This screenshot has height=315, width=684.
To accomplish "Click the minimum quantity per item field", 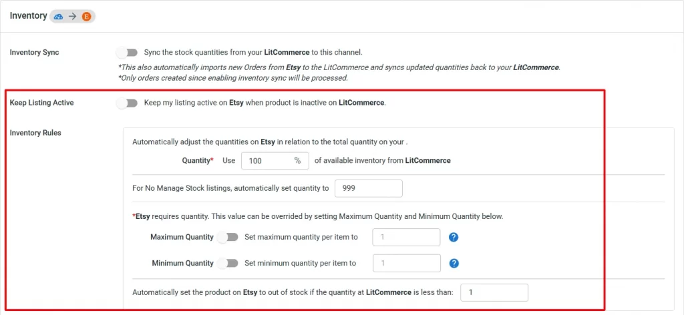I will [407, 264].
